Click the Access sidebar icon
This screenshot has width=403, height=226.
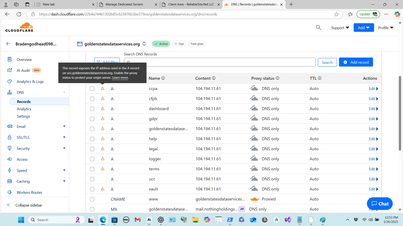tap(10, 159)
